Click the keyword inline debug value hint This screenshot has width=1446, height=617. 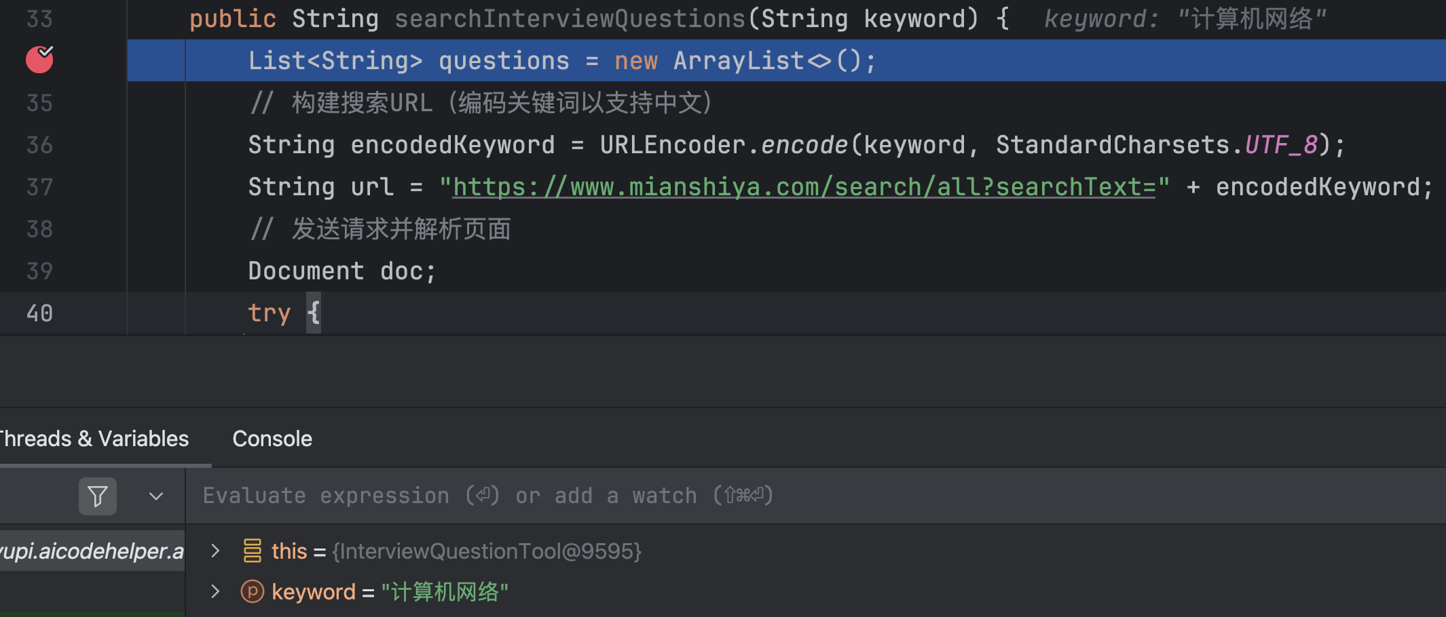point(1185,19)
